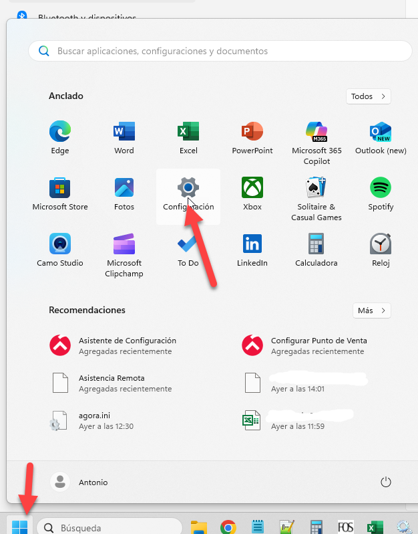
Task: Start PowerPoint from the Start menu
Action: pos(252,138)
